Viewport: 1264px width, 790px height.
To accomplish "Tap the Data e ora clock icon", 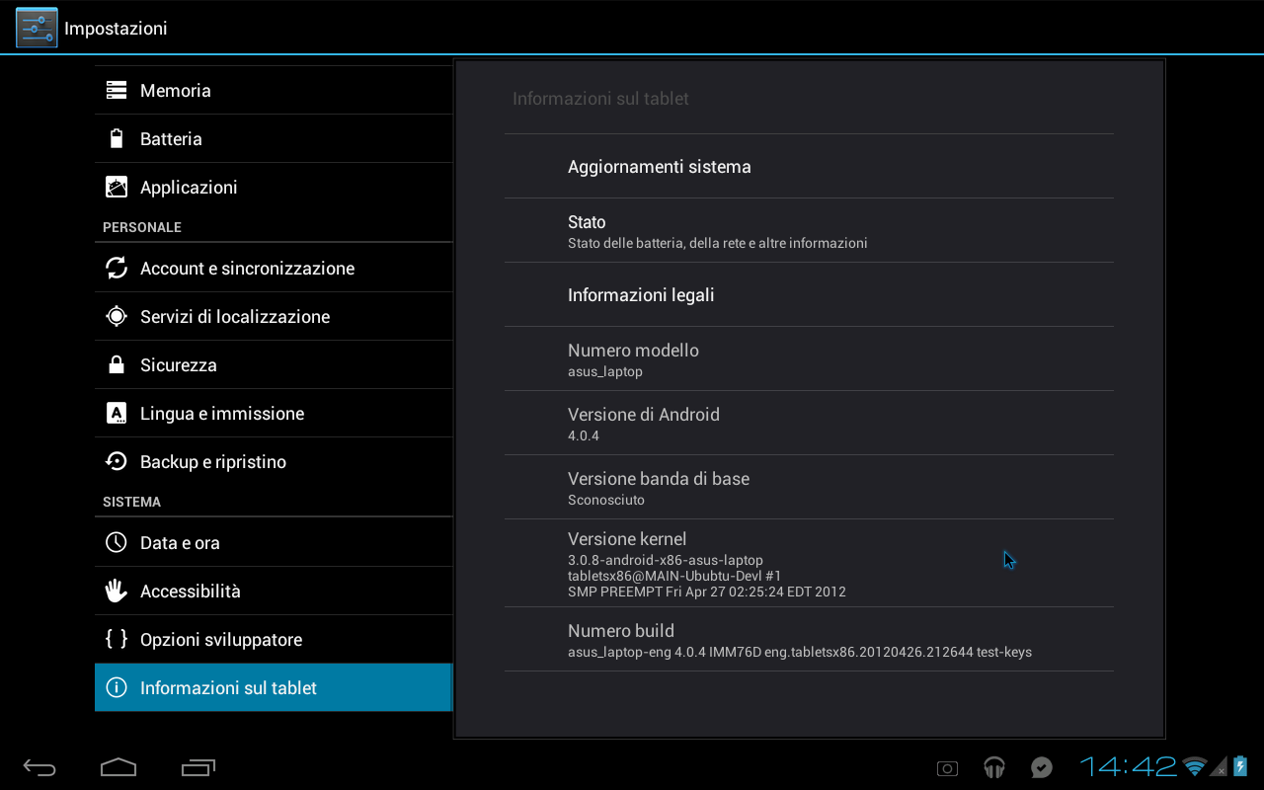I will pyautogui.click(x=116, y=542).
